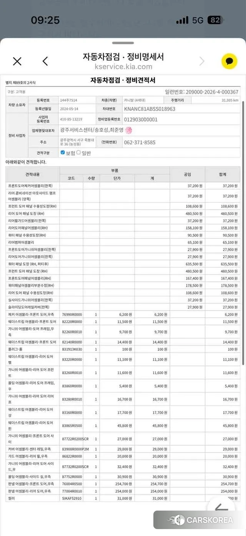Check the 일반 checkbox
The width and height of the screenshot is (246, 536).
78,152
